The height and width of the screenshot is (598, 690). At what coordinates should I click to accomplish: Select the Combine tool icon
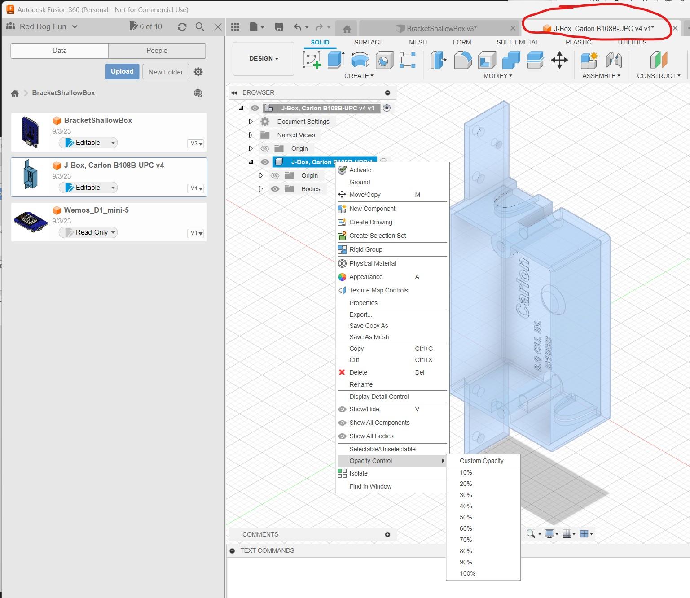click(x=511, y=60)
